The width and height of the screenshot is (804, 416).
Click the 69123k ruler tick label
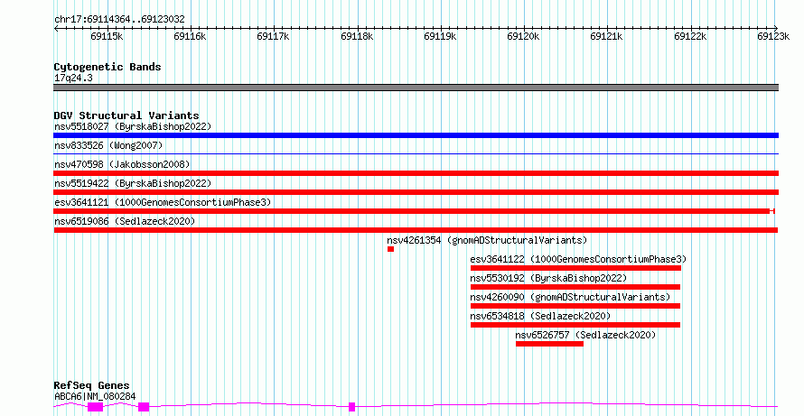pos(773,36)
